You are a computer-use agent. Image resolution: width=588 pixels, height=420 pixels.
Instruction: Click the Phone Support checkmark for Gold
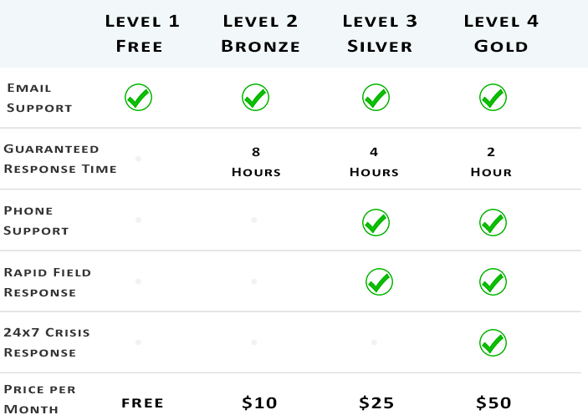[x=493, y=222]
